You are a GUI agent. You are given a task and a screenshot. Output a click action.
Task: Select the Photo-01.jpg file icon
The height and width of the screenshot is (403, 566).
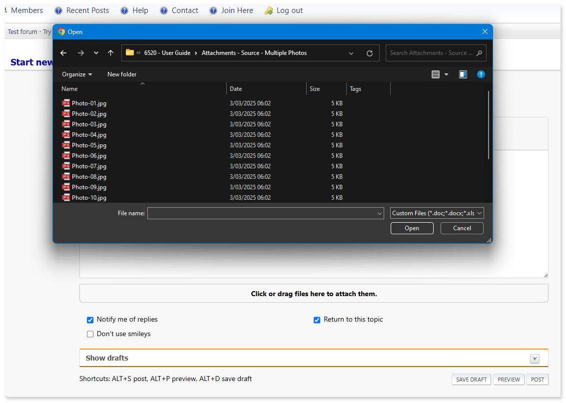coord(66,103)
